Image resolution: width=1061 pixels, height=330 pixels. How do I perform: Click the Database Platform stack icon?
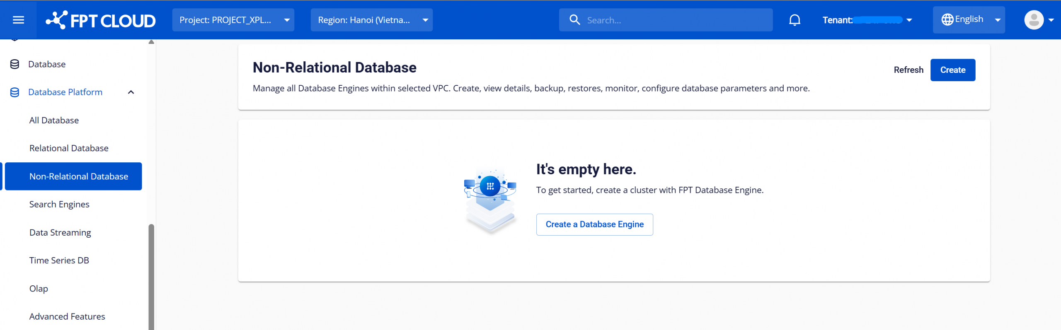point(15,92)
